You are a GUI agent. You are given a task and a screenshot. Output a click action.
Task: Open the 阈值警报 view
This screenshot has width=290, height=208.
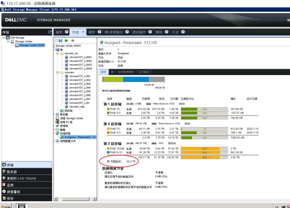[x=27, y=192]
